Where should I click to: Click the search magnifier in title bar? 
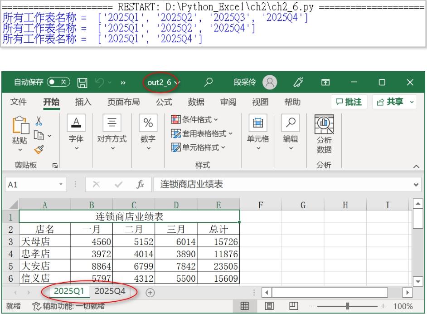click(209, 83)
